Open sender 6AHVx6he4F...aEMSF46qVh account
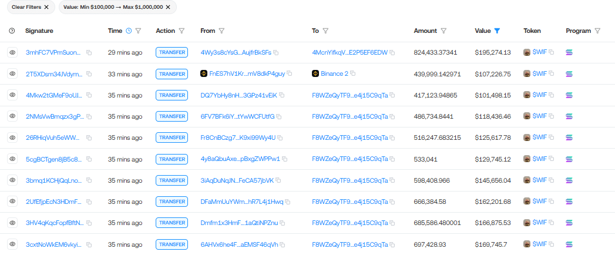Screen dimensions: 615x255 (x=239, y=244)
